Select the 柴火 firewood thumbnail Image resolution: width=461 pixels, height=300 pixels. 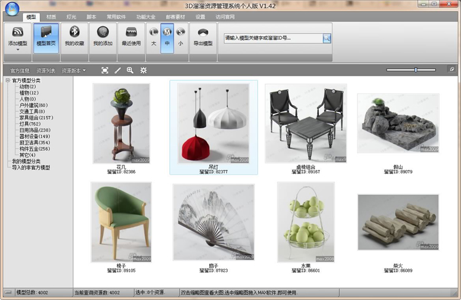(x=398, y=222)
